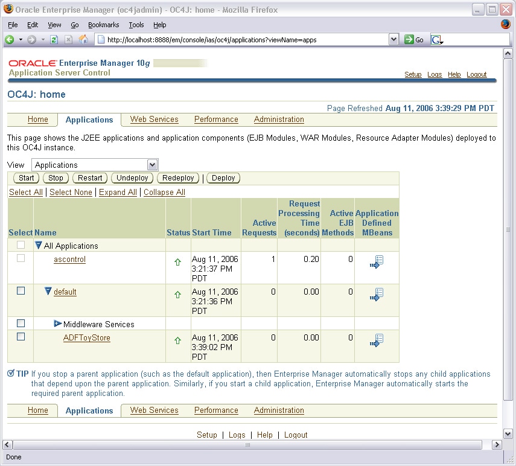Click the Select All link
Image resolution: width=516 pixels, height=466 pixels.
[x=26, y=192]
